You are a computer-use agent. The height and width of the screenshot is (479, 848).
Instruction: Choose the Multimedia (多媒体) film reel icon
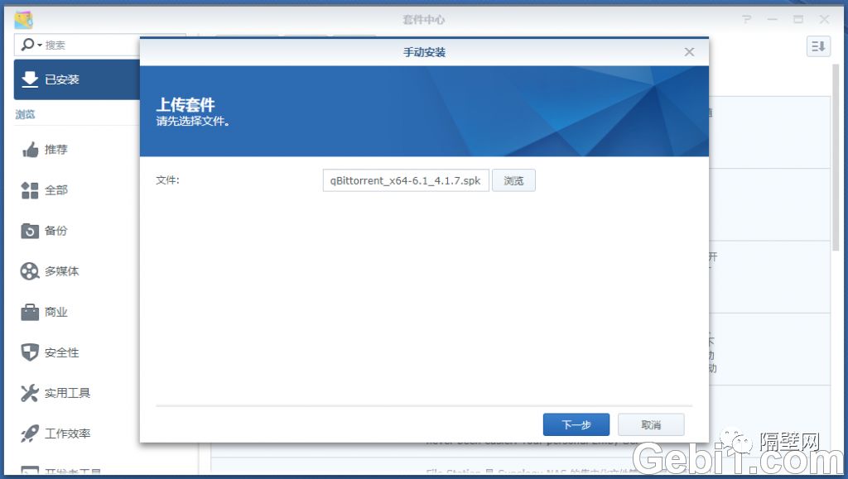click(30, 271)
